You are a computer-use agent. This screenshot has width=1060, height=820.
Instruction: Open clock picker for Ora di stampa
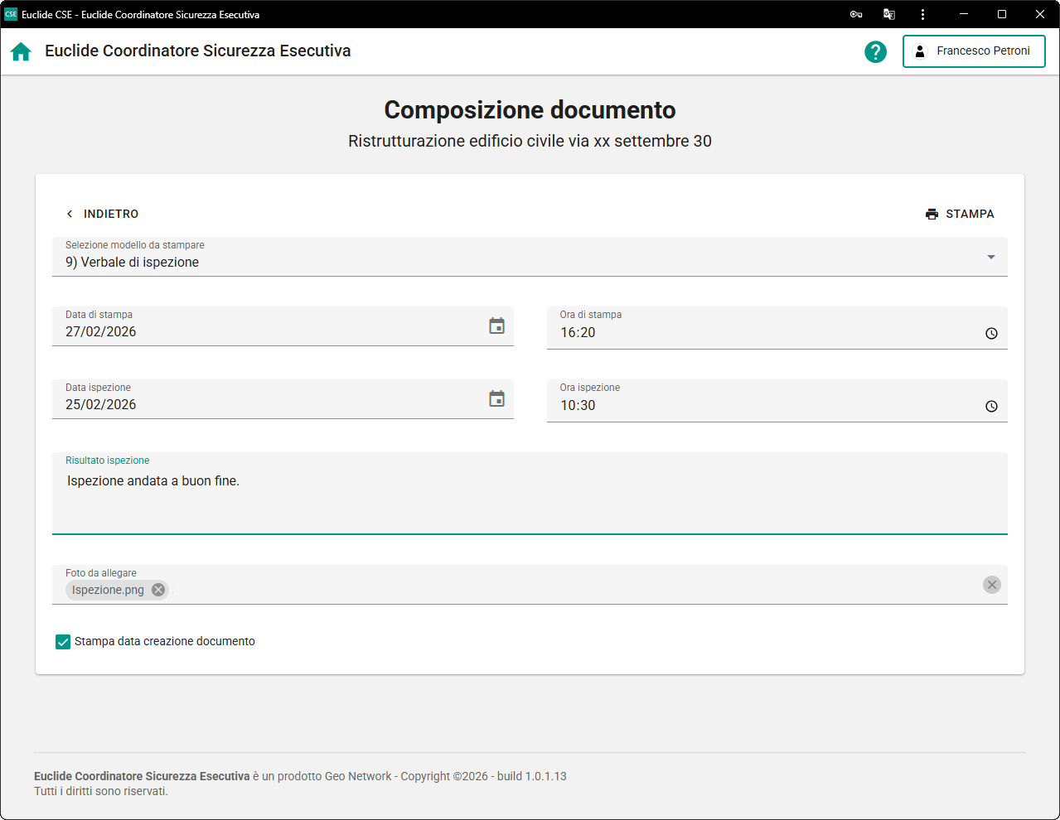point(991,334)
